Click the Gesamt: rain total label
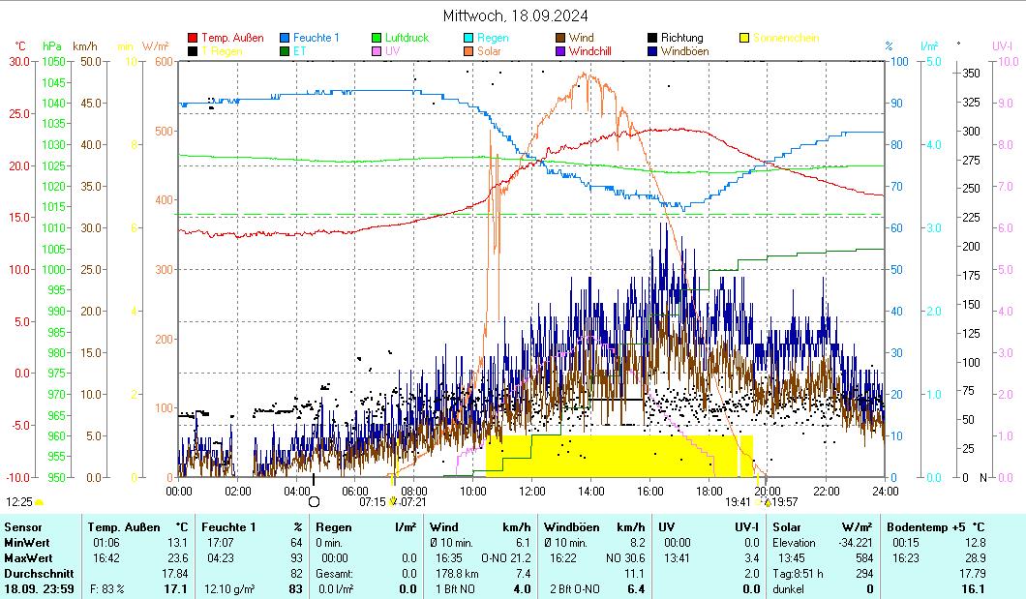The image size is (1026, 599). (x=334, y=574)
